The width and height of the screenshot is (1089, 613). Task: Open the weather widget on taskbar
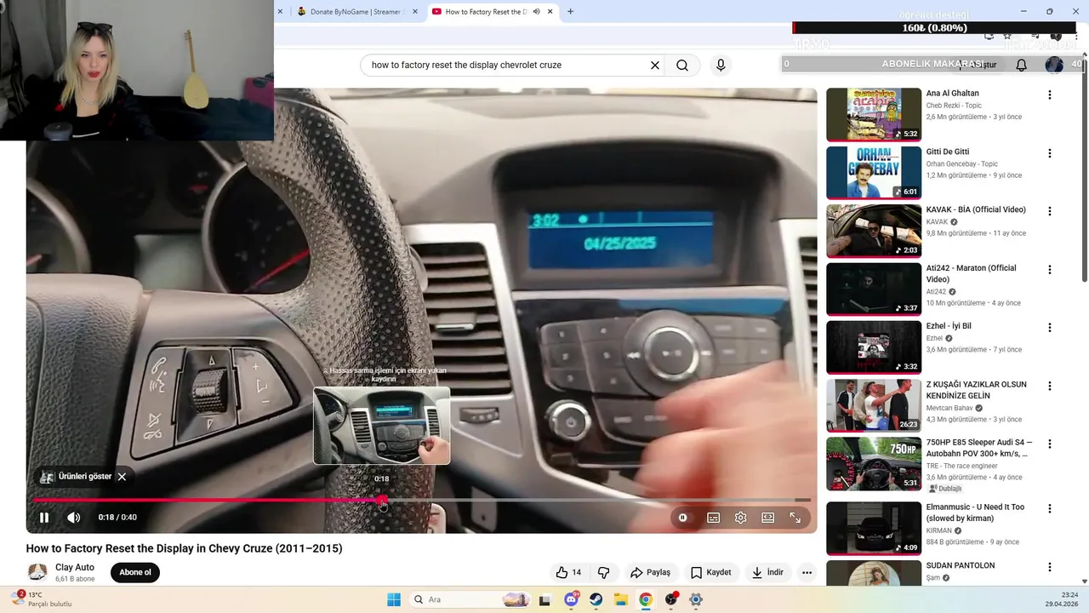[x=43, y=599]
